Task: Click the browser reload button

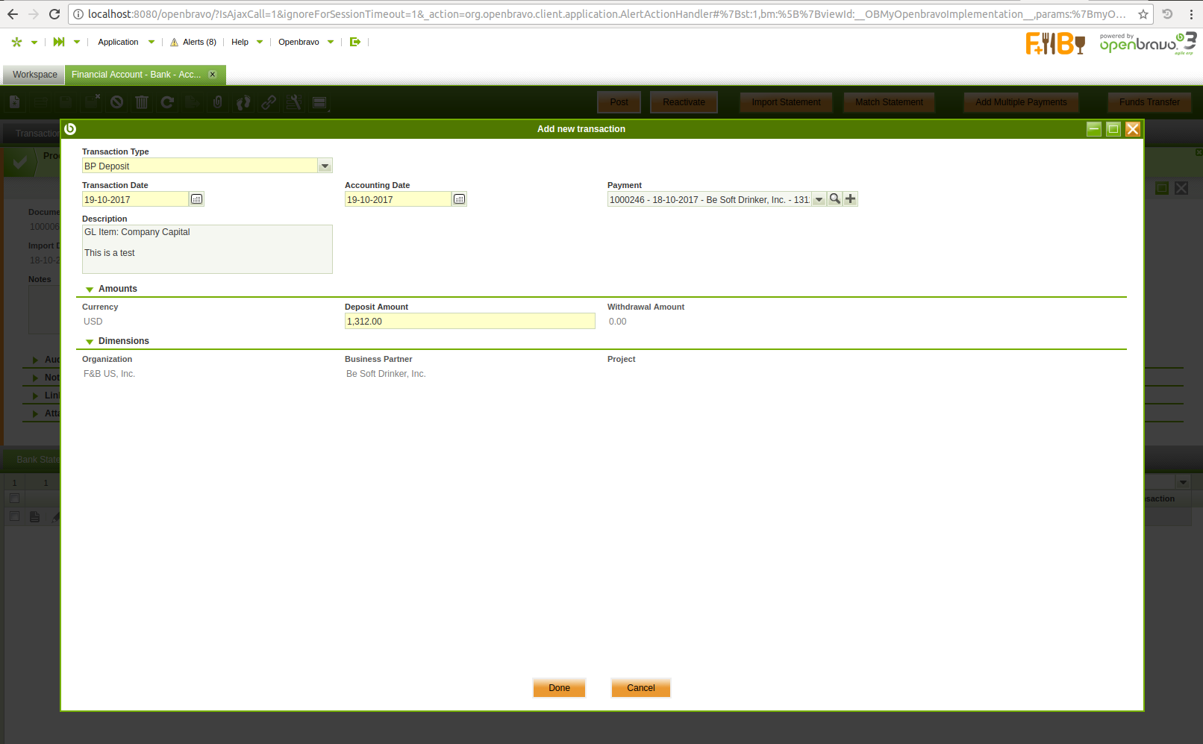Action: point(54,14)
